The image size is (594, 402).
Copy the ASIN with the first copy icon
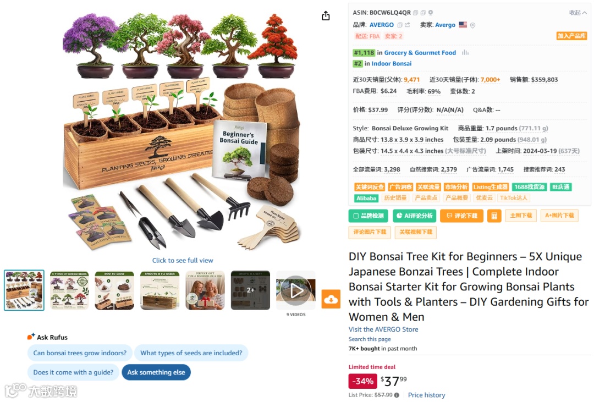pyautogui.click(x=415, y=13)
